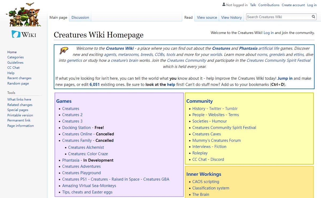
Task: Click the Creatures Wiki logo image
Action: [x=24, y=21]
